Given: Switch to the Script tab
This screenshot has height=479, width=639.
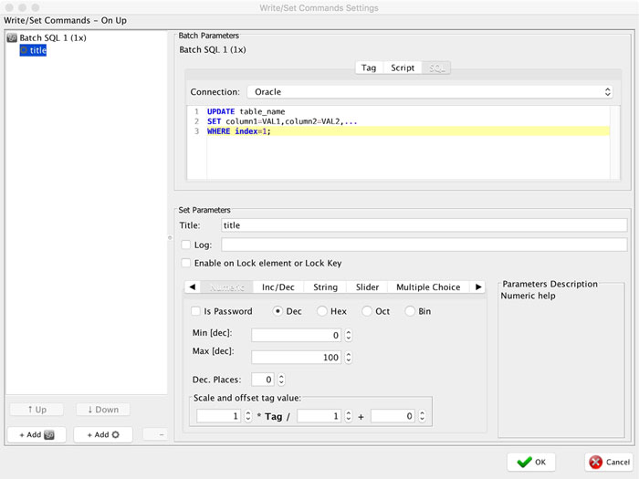Looking at the screenshot, I should pyautogui.click(x=403, y=68).
